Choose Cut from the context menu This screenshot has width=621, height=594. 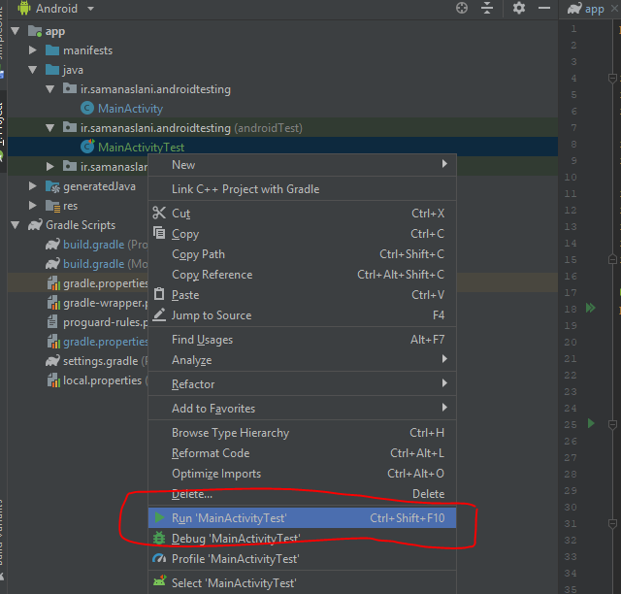303,214
